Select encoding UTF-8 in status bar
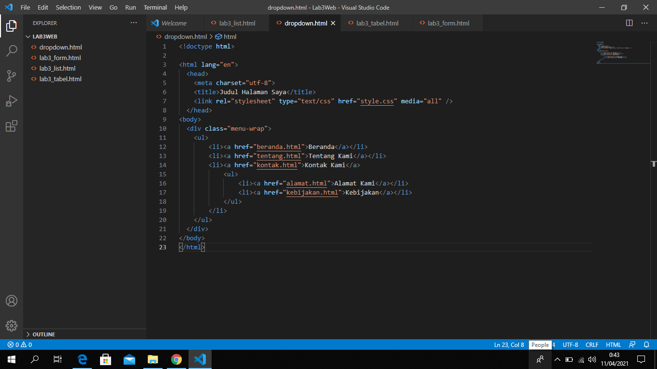657x369 pixels. (x=570, y=344)
